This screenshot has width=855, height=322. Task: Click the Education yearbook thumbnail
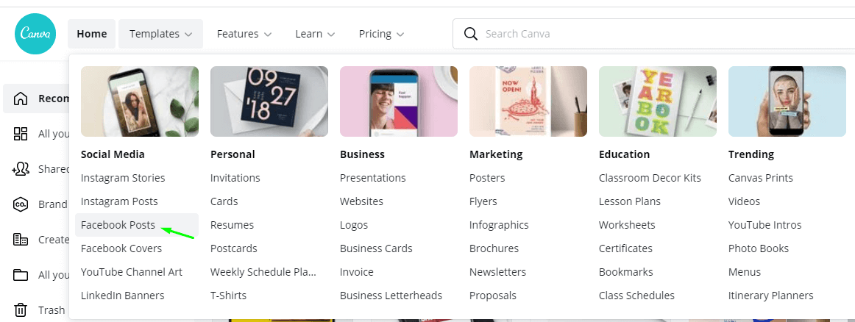click(658, 101)
